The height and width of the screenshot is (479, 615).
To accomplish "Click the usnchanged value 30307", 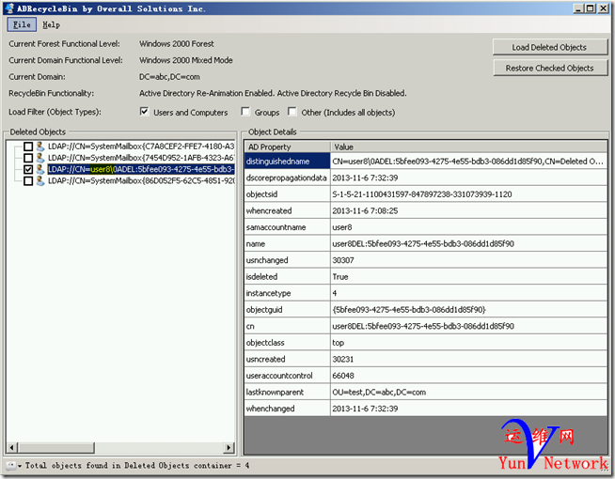I will [468, 260].
